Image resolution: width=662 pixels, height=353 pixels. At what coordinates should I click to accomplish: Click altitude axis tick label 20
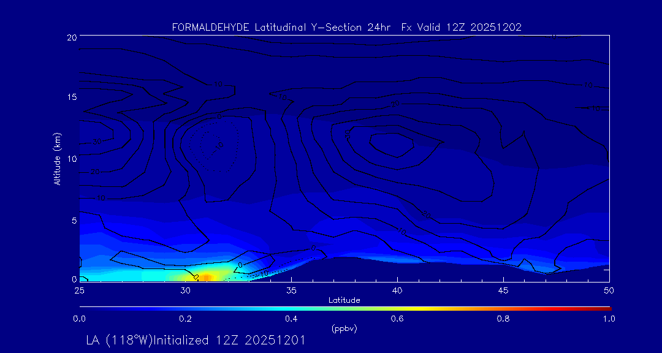(71, 37)
